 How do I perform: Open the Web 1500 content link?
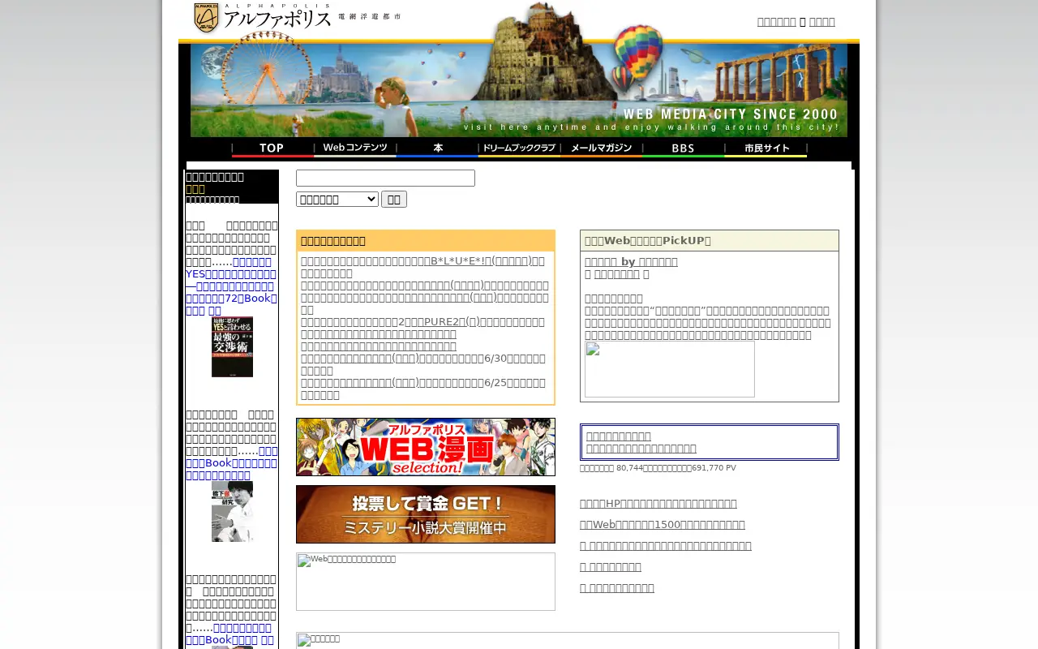click(x=663, y=525)
